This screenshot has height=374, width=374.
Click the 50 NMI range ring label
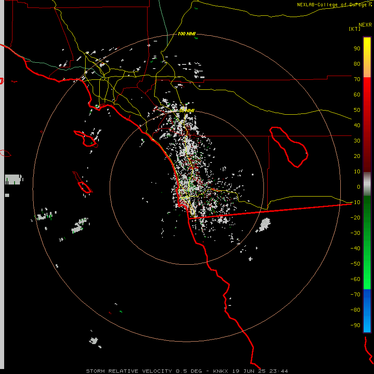tap(187, 111)
